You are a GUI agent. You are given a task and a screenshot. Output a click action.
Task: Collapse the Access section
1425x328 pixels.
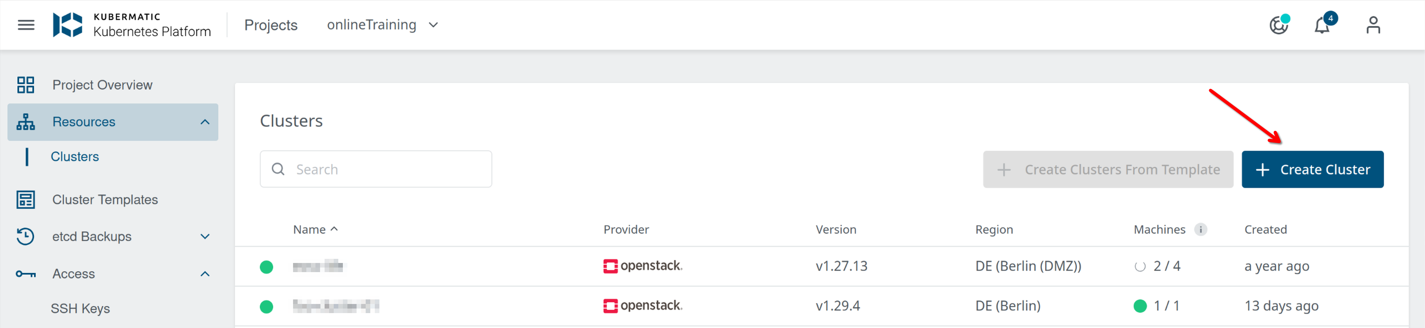(205, 274)
